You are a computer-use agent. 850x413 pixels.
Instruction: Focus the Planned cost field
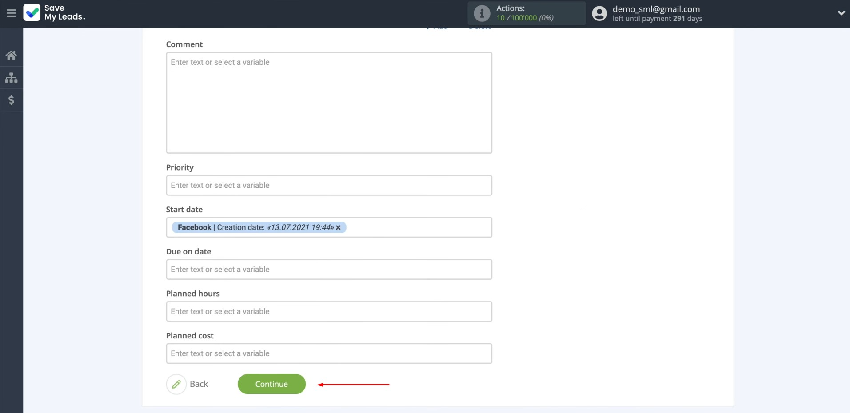pyautogui.click(x=329, y=353)
